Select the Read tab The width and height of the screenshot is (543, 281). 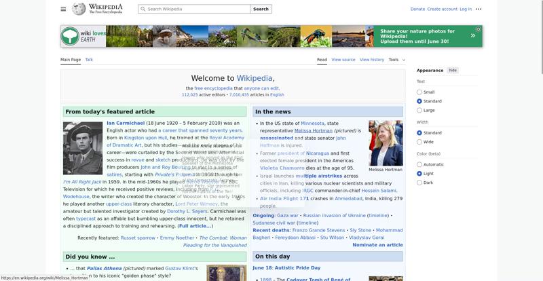(x=322, y=60)
